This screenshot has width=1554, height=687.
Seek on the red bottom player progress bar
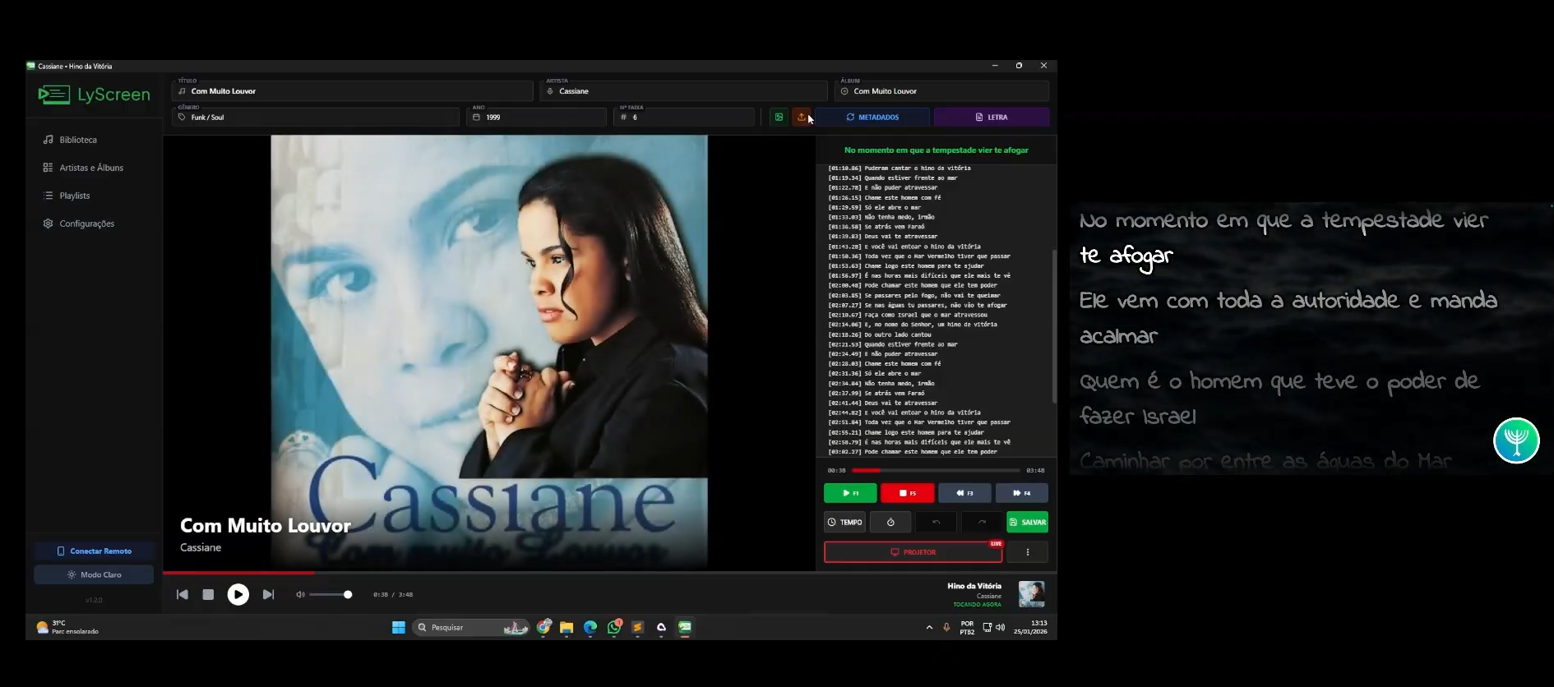pos(610,572)
